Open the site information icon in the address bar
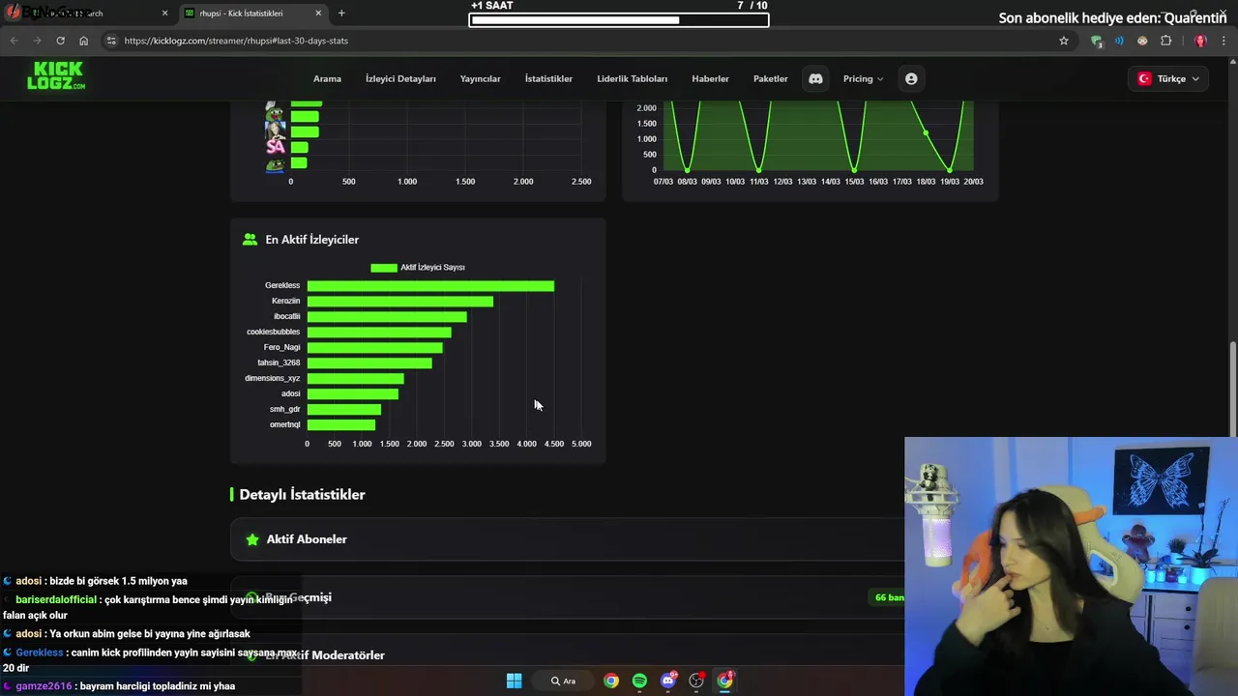 tap(111, 41)
